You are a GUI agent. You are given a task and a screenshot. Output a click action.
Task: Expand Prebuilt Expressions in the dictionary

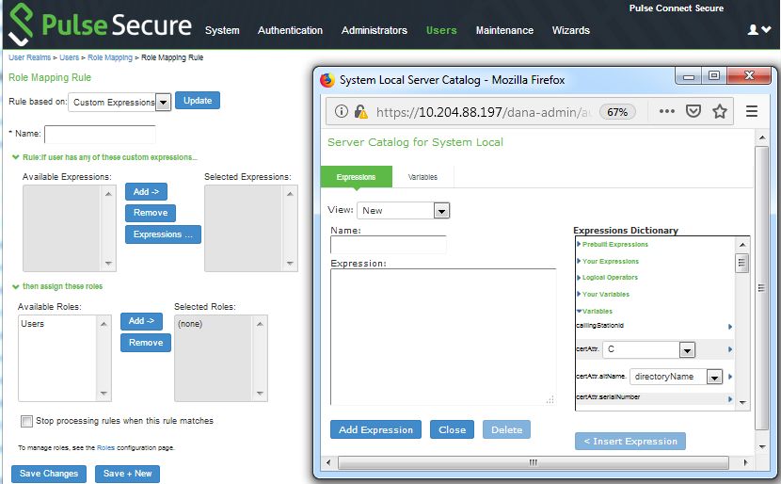613,244
